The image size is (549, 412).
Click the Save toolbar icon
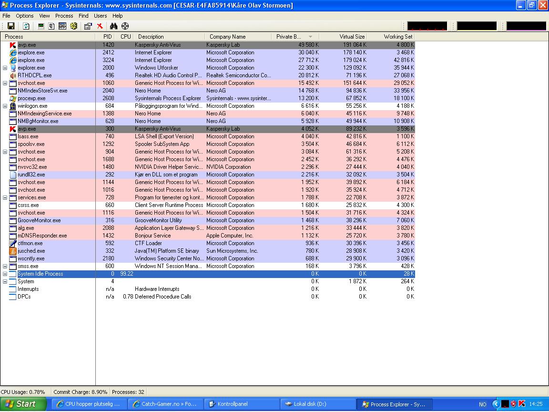[x=11, y=26]
